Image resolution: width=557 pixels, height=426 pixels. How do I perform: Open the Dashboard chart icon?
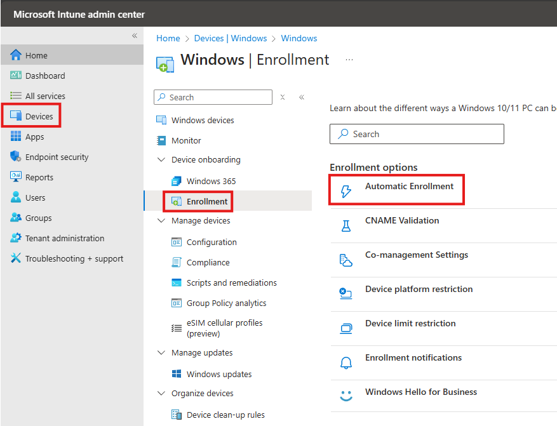(16, 76)
